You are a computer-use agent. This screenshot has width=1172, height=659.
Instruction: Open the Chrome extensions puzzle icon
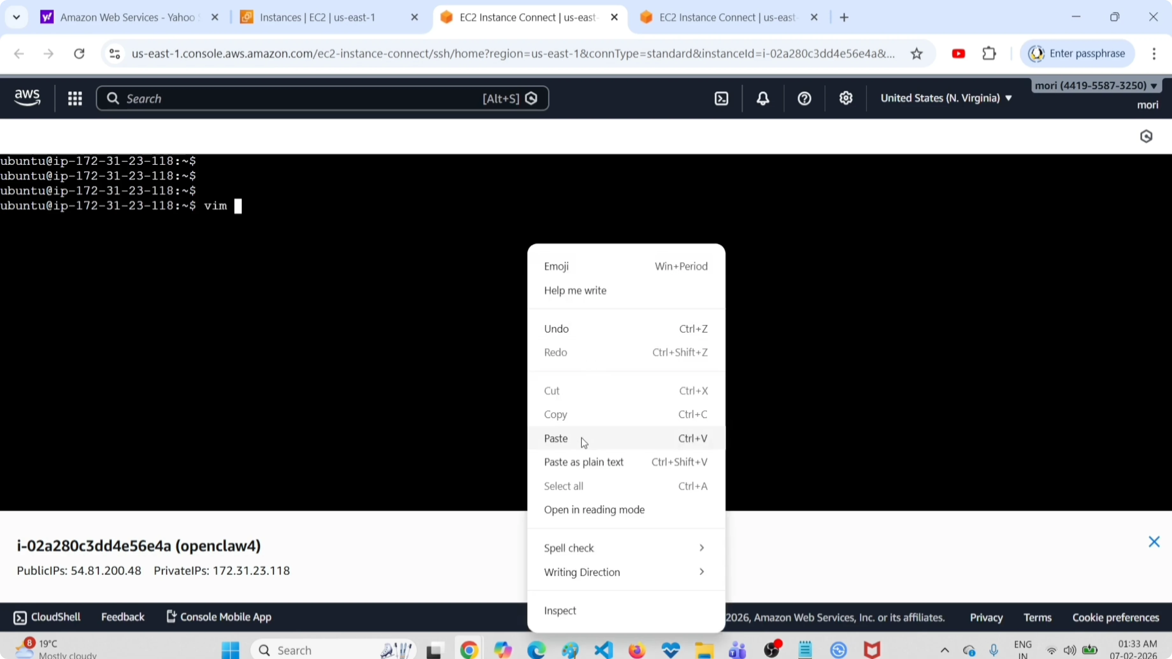click(x=989, y=54)
